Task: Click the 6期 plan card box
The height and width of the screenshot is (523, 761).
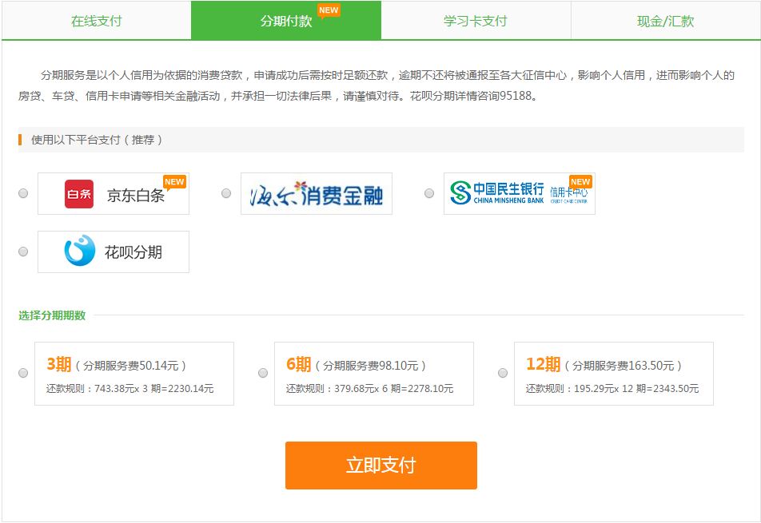Action: [373, 374]
